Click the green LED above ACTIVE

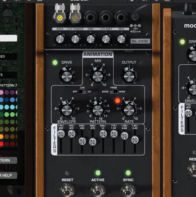tap(98, 173)
